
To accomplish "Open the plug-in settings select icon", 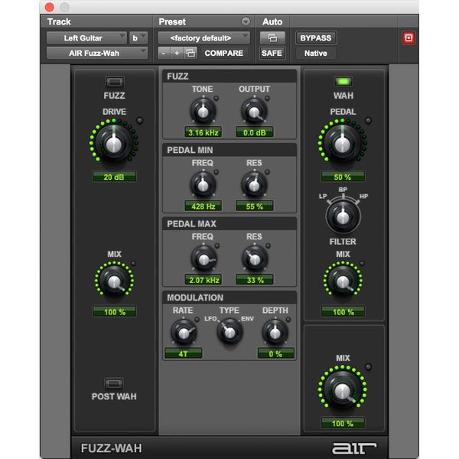I will [x=190, y=54].
